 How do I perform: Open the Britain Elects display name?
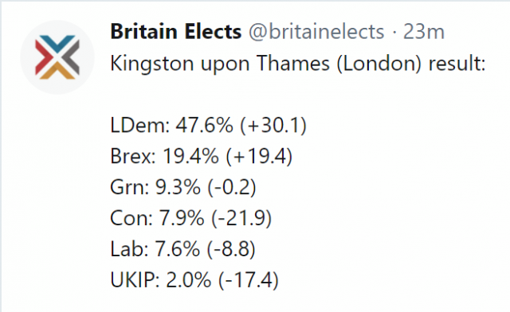(x=176, y=32)
